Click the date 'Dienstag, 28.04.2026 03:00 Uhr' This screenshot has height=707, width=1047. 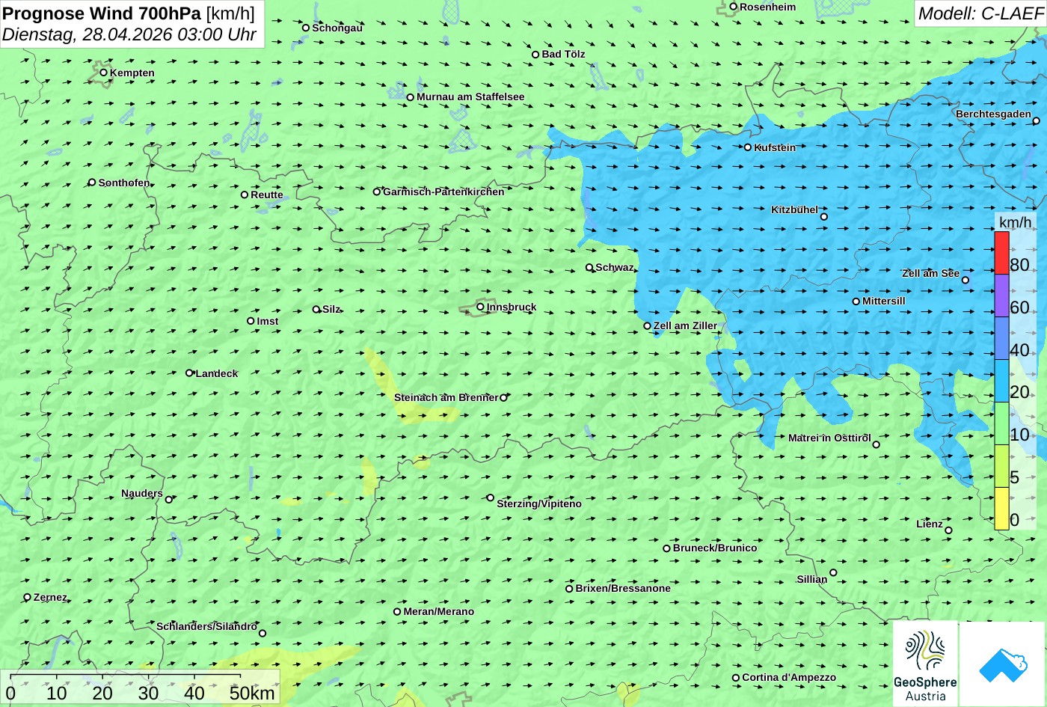(x=129, y=34)
